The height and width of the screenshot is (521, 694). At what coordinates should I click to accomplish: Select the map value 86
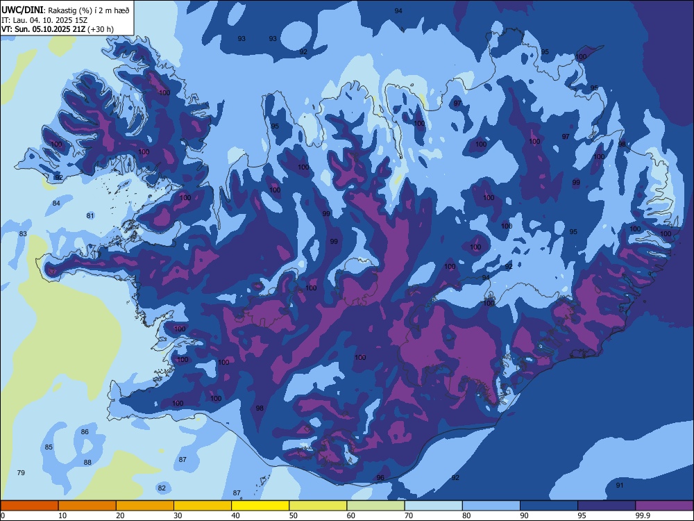point(85,431)
